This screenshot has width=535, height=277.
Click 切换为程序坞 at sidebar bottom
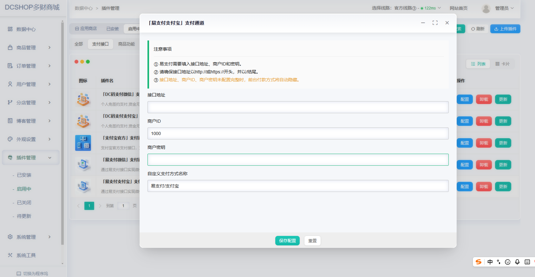pos(32,274)
